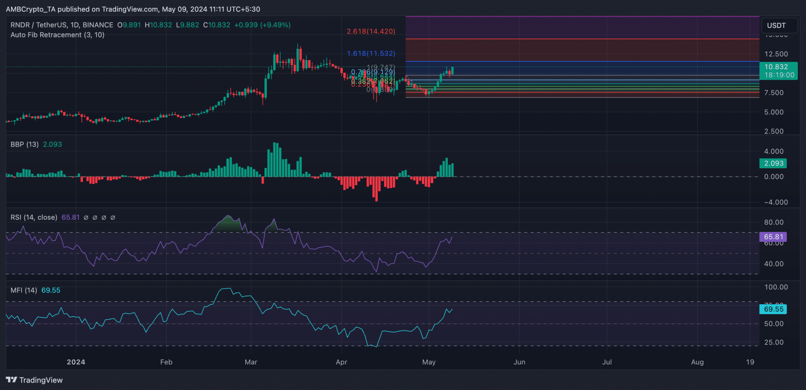
Task: Click the green 2.093 BBP axis badge
Action: (x=773, y=163)
